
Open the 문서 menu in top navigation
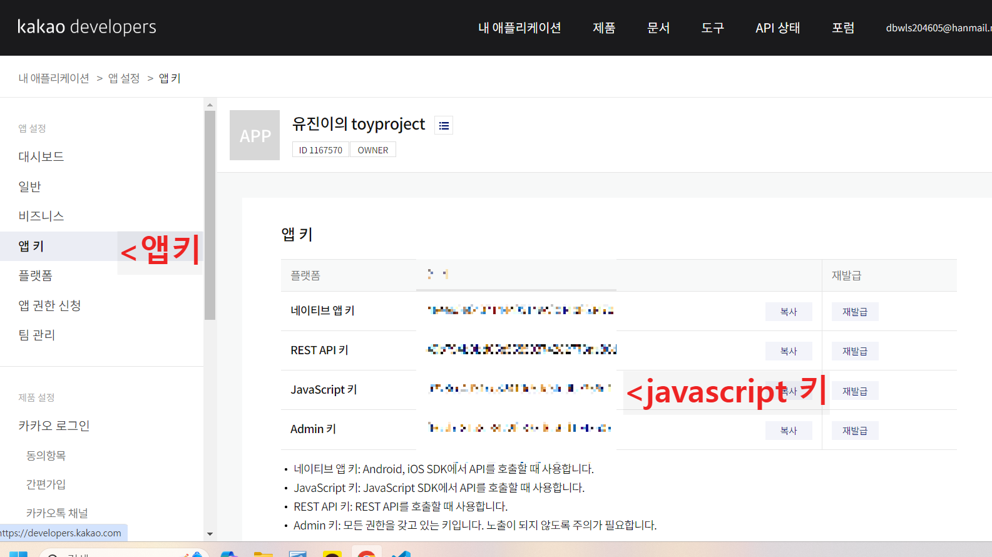(658, 28)
